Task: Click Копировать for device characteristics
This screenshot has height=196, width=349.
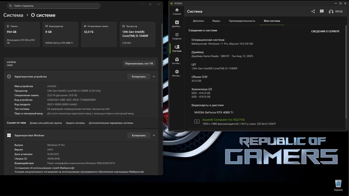Action: (139, 76)
